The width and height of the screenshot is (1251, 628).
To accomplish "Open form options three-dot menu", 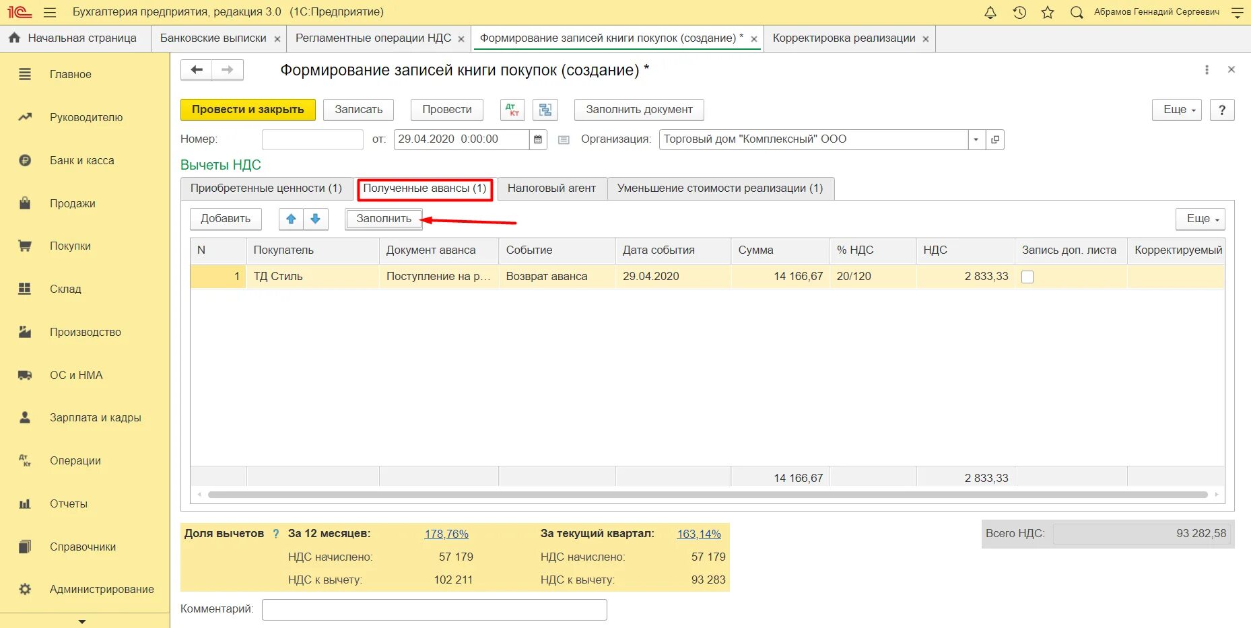I will 1207,69.
